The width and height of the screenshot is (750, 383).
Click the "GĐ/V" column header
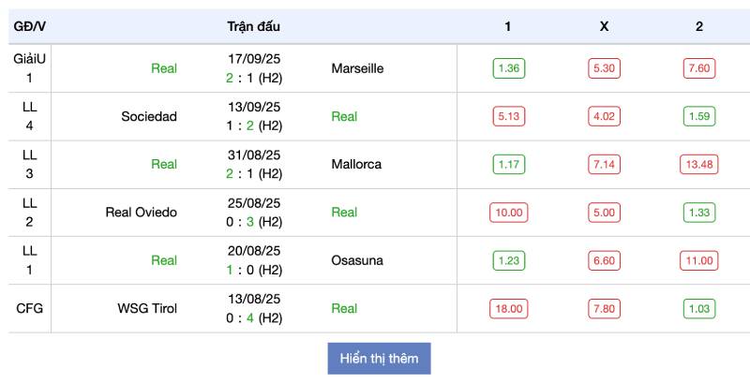30,26
